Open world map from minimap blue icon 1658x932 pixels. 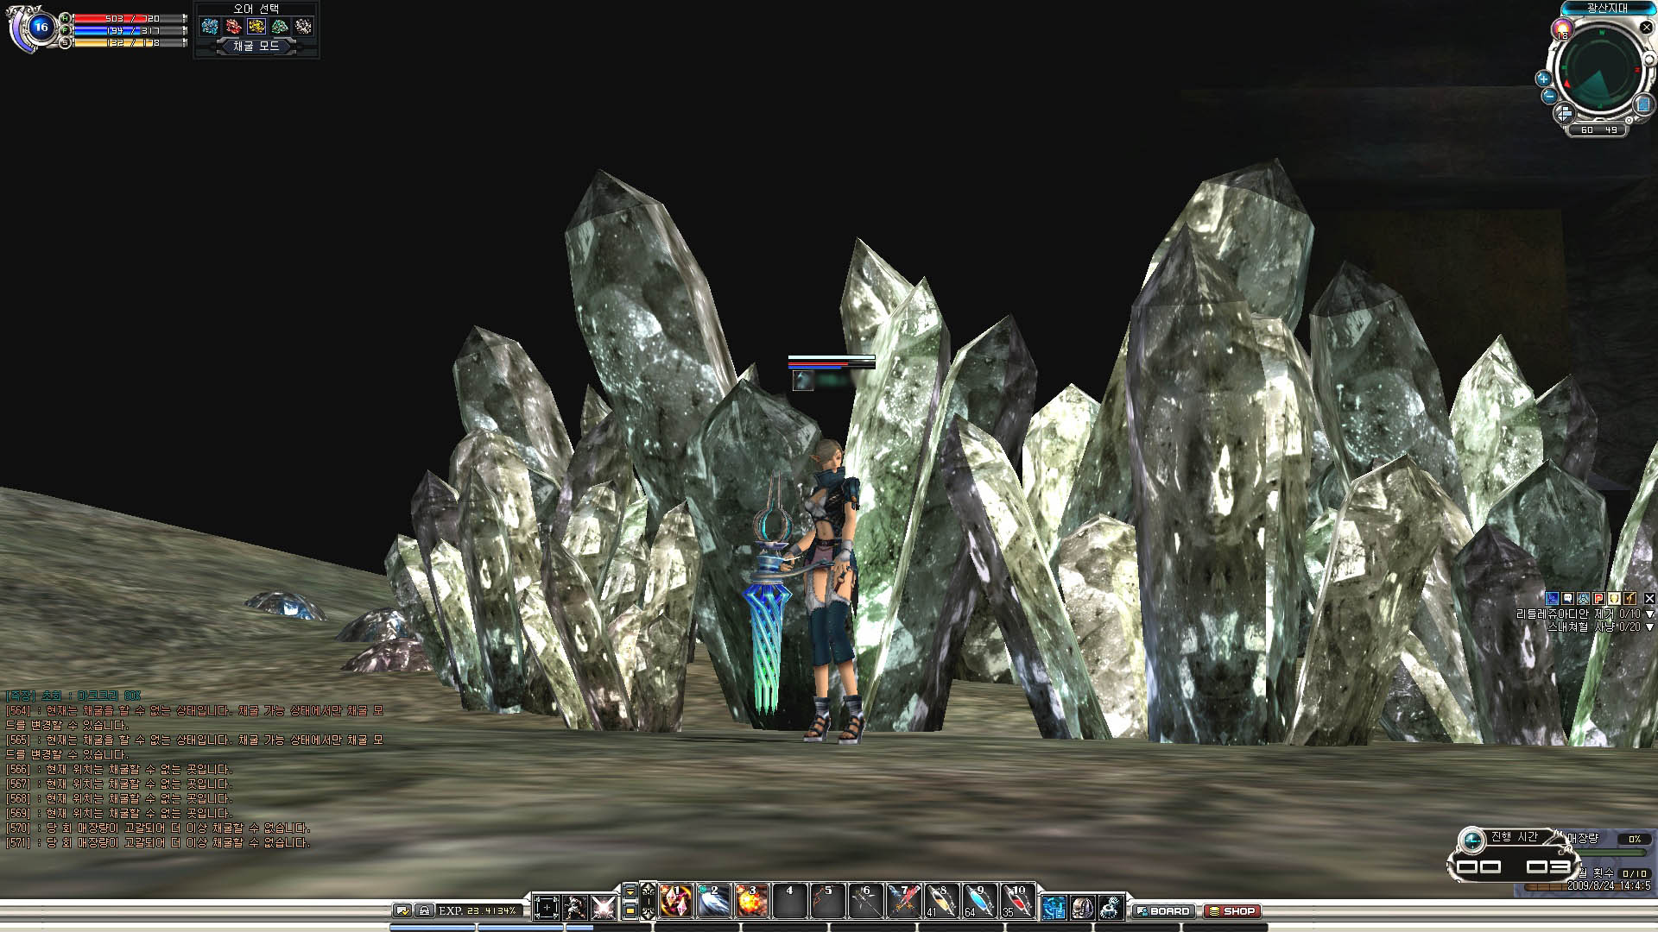[1643, 104]
